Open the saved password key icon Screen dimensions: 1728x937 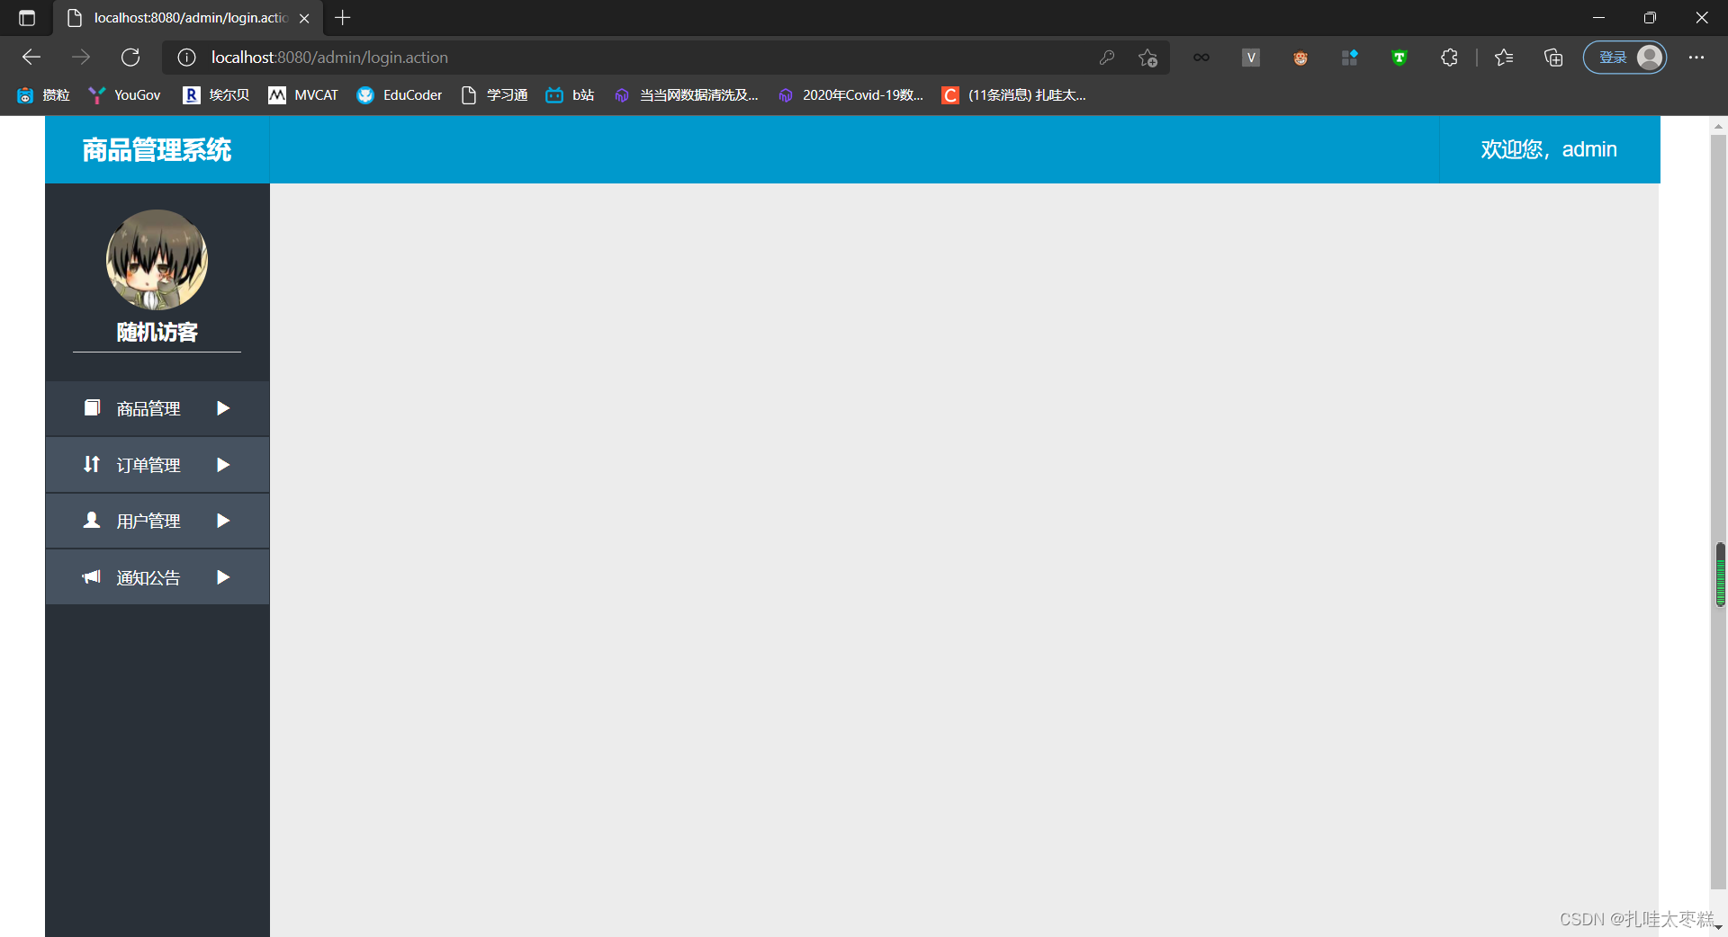(x=1107, y=58)
